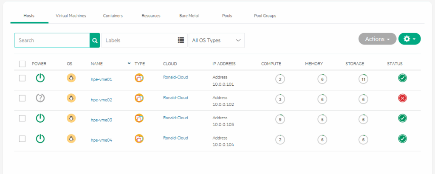Toggle the select-all checkbox in table header

(x=23, y=64)
